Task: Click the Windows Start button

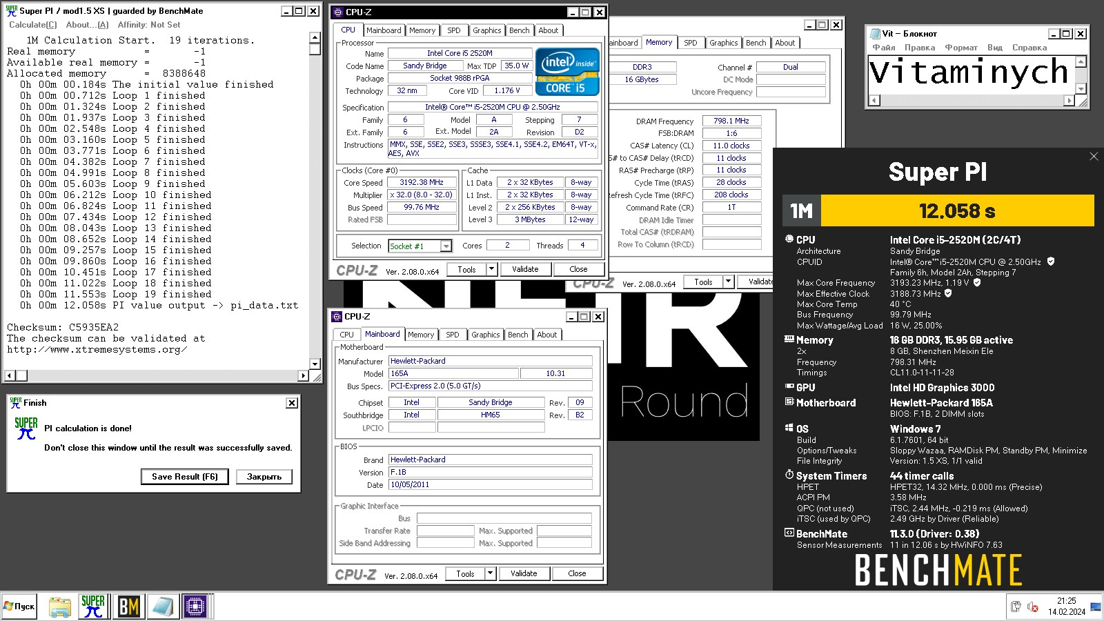Action: pyautogui.click(x=19, y=607)
